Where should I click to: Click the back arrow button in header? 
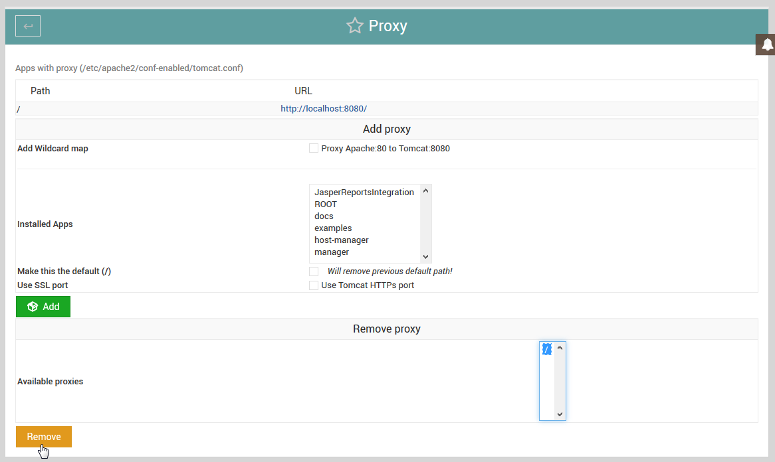[x=28, y=26]
